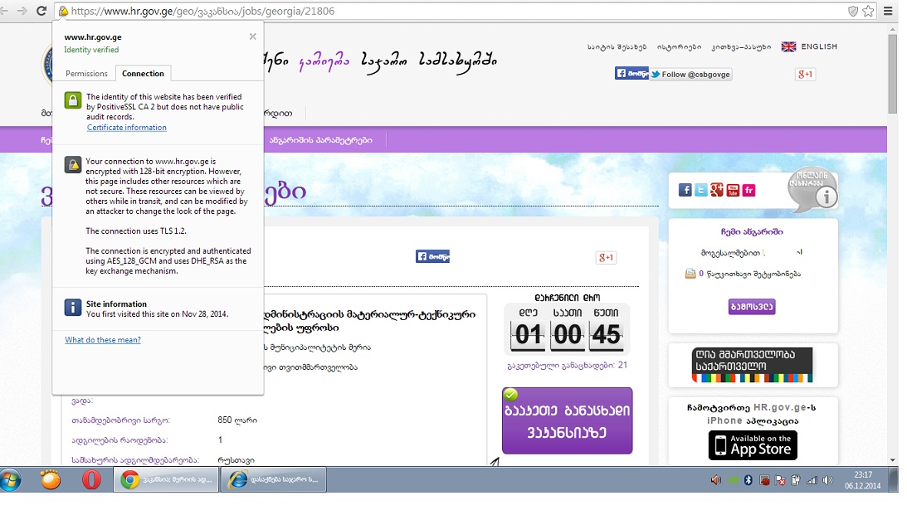The width and height of the screenshot is (907, 510).
Task: Click the shield icon in the address bar
Action: [x=852, y=11]
